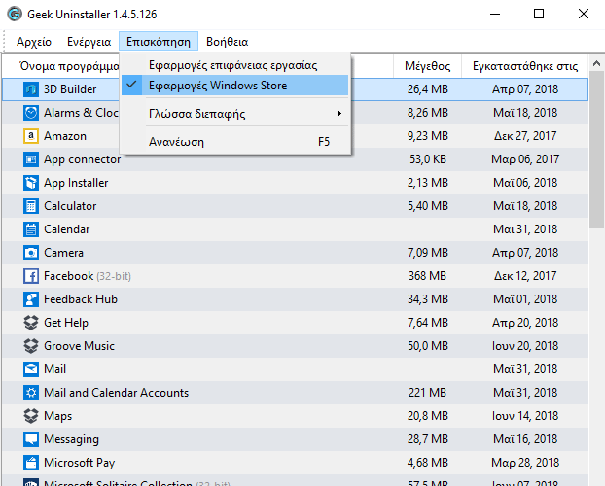Expand the Γλώσσα διεπαφής submenu
605x486 pixels.
(235, 114)
